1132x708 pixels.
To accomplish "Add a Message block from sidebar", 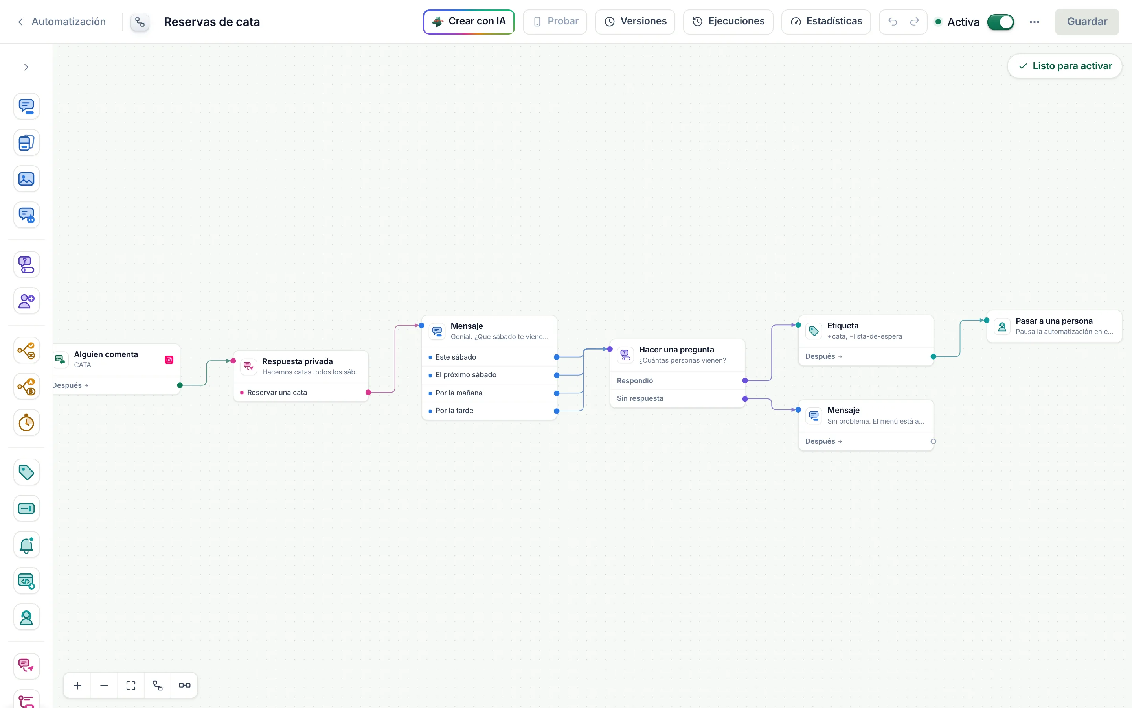I will click(26, 106).
